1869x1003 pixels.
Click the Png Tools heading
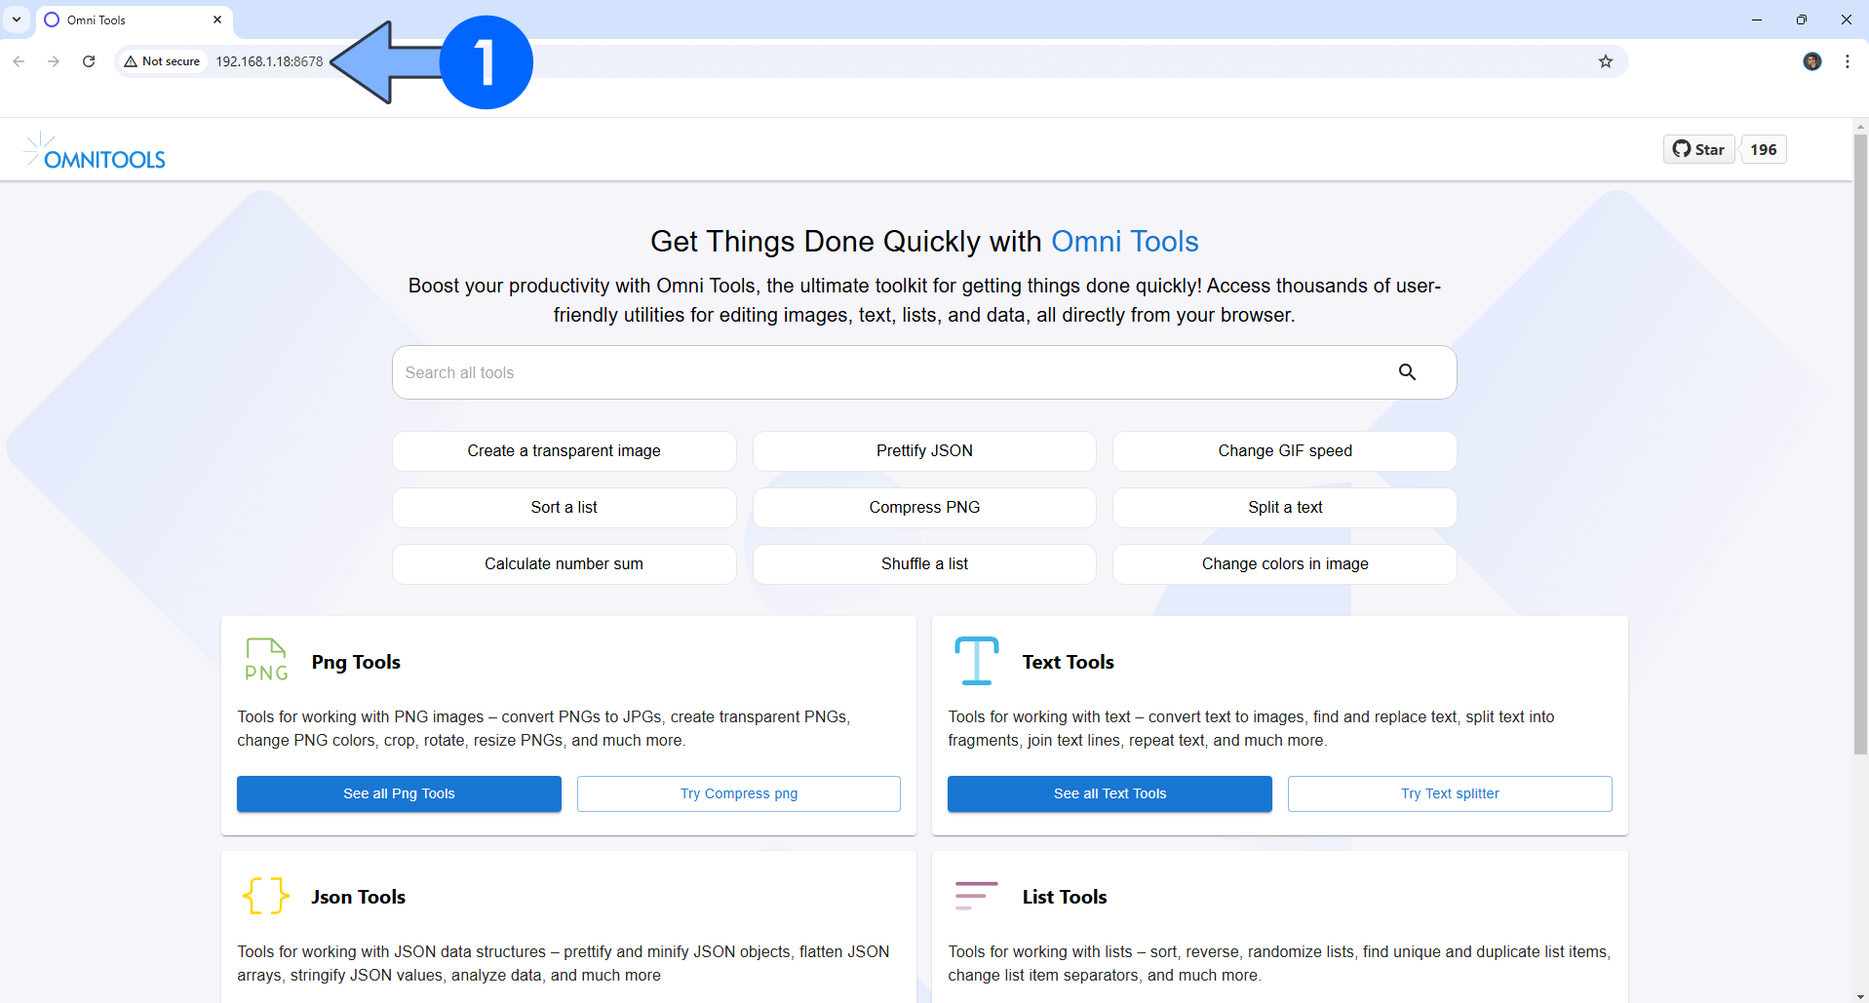point(356,662)
